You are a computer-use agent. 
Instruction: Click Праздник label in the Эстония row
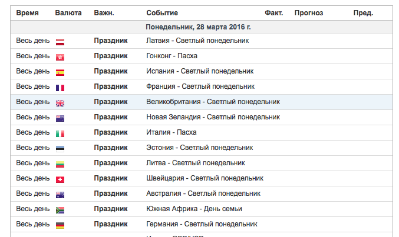111,148
